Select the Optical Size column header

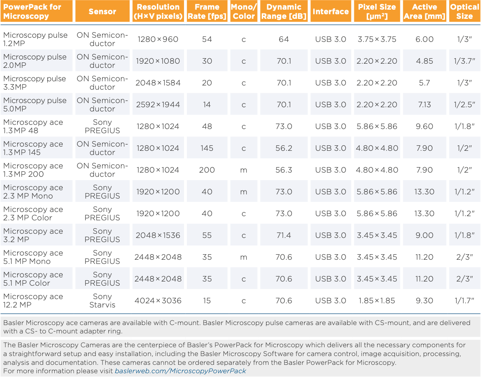coord(464,11)
